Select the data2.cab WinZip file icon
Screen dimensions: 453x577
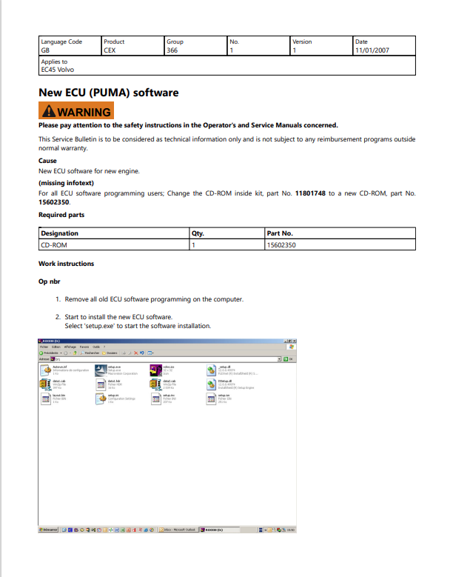point(156,384)
